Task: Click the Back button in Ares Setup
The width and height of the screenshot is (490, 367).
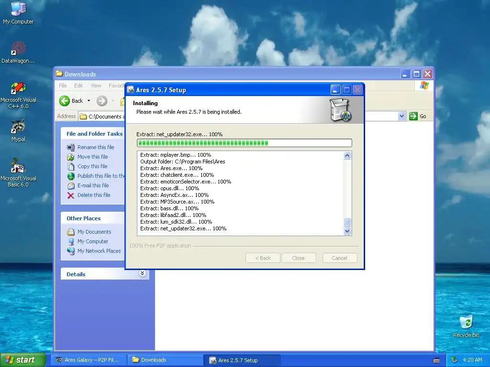Action: coord(263,258)
